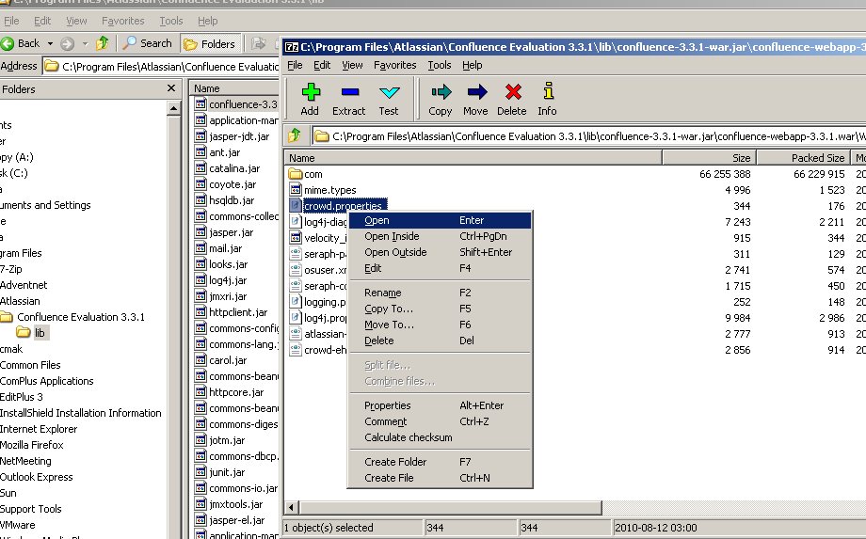866x539 pixels.
Task: Click 7-Zip horizontal scroll left arrow
Action: [291, 507]
